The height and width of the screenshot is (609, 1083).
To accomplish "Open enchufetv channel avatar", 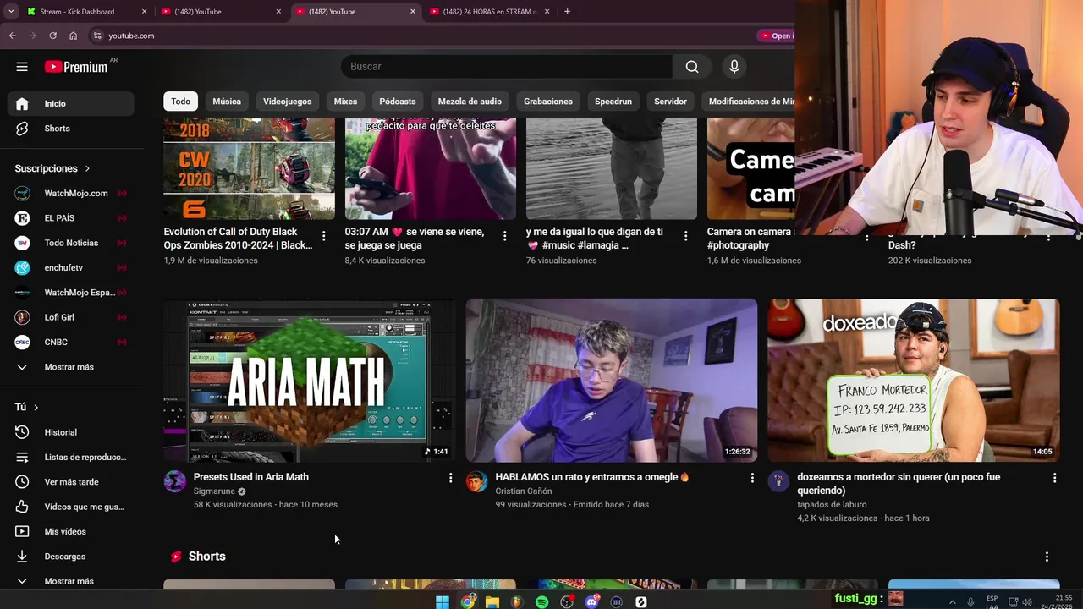I will pos(22,268).
